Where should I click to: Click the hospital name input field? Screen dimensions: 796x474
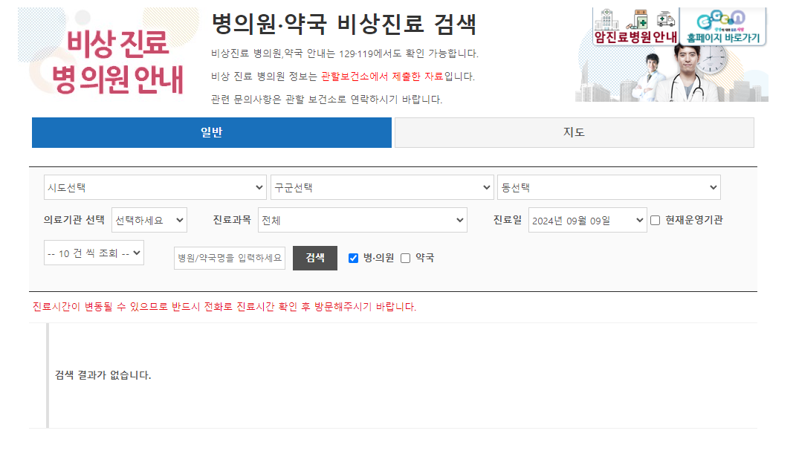[x=229, y=258]
